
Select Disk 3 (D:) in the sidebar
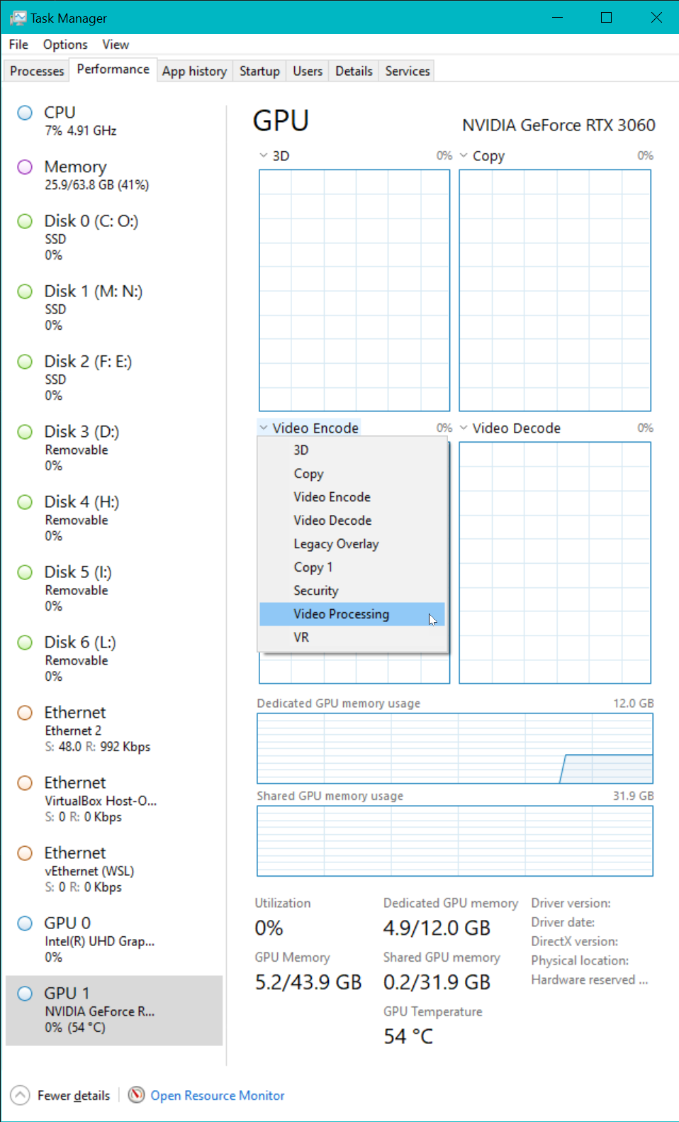(x=82, y=432)
